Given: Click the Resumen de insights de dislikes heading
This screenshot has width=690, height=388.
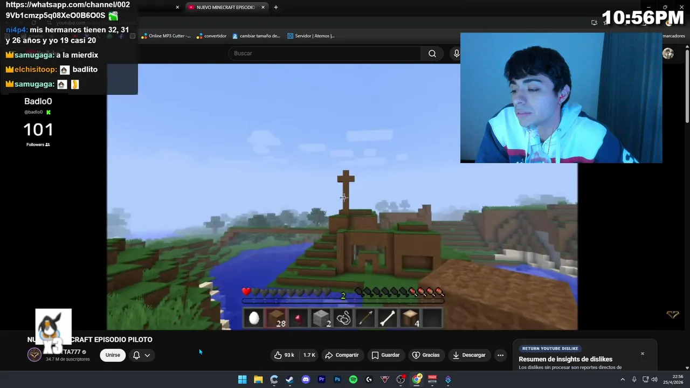Looking at the screenshot, I should click(565, 359).
